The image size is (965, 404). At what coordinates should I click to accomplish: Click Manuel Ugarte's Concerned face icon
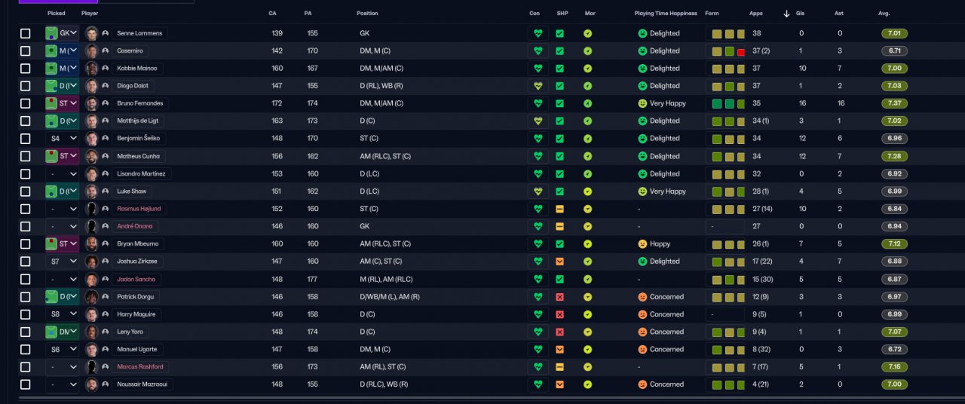pyautogui.click(x=642, y=350)
